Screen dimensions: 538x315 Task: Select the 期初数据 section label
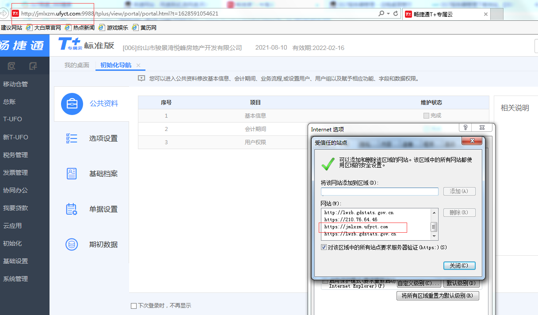click(103, 245)
